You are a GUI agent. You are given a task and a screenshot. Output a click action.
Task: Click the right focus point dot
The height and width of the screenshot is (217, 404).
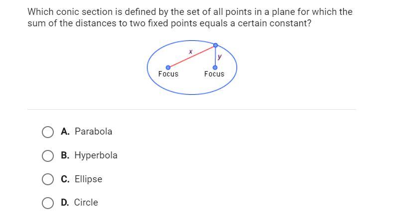click(215, 68)
